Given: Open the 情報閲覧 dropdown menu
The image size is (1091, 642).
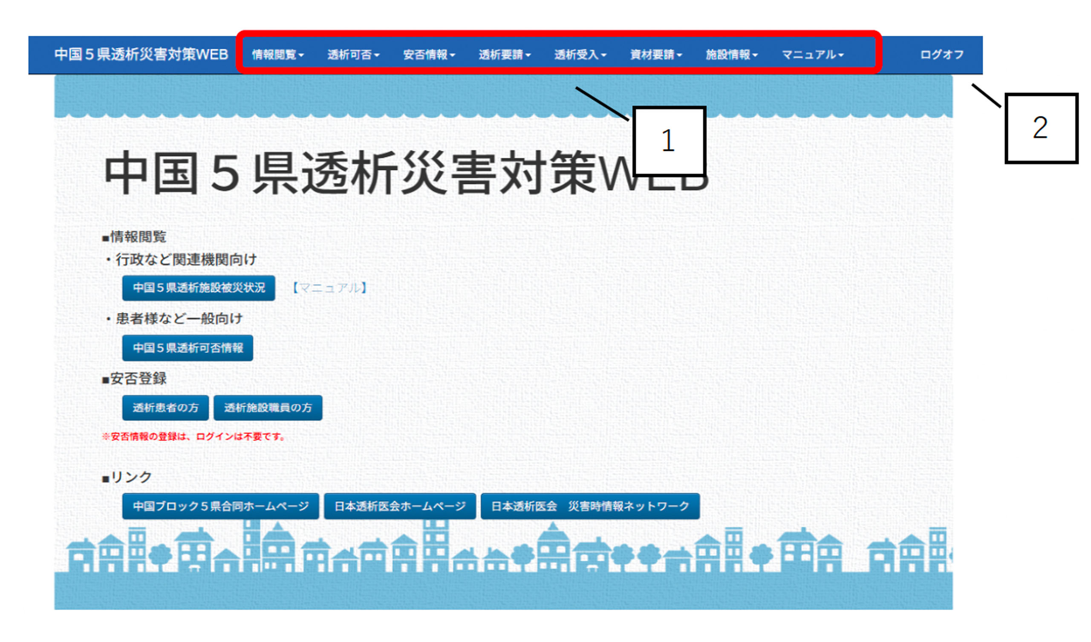Looking at the screenshot, I should tap(278, 55).
